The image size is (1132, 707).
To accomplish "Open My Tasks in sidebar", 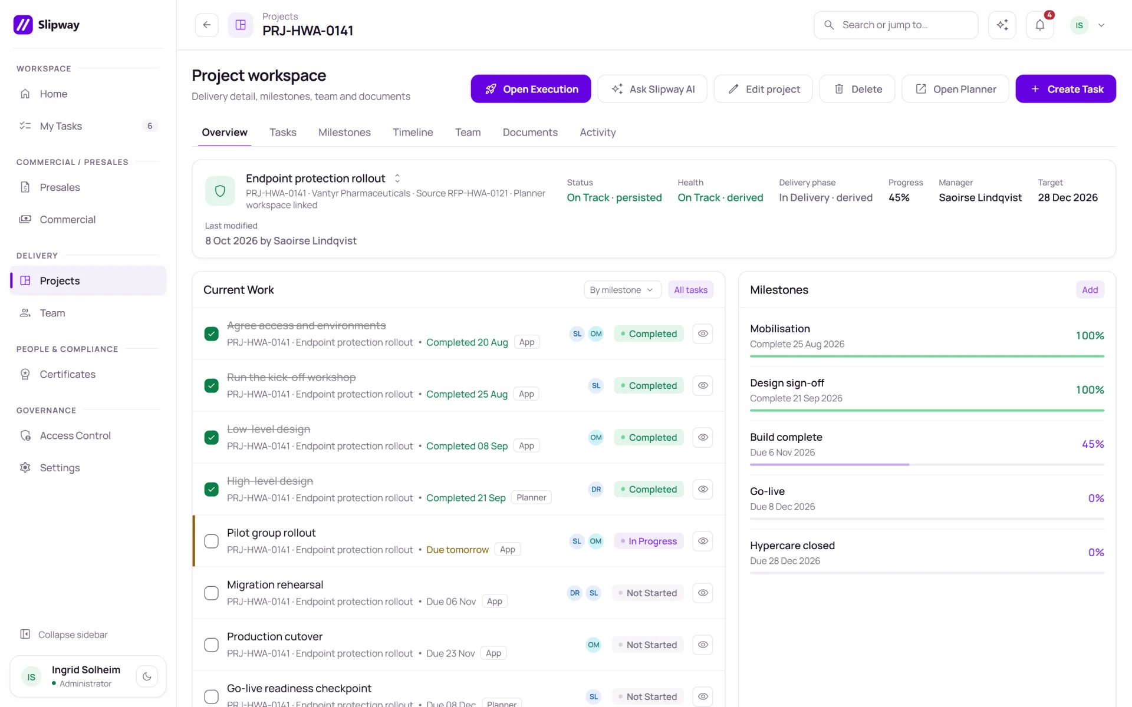I will [88, 126].
